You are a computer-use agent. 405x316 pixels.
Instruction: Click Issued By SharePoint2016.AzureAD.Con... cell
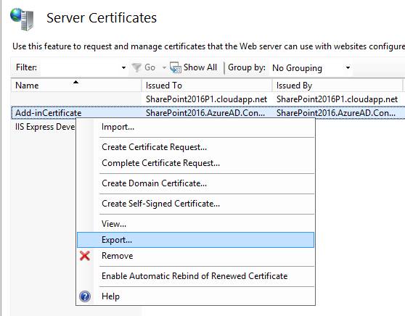[x=336, y=113]
